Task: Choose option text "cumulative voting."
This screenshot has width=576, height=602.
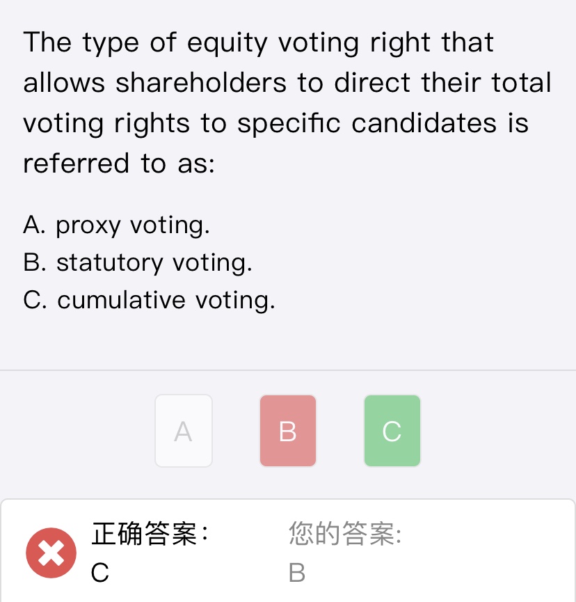Action: tap(166, 300)
